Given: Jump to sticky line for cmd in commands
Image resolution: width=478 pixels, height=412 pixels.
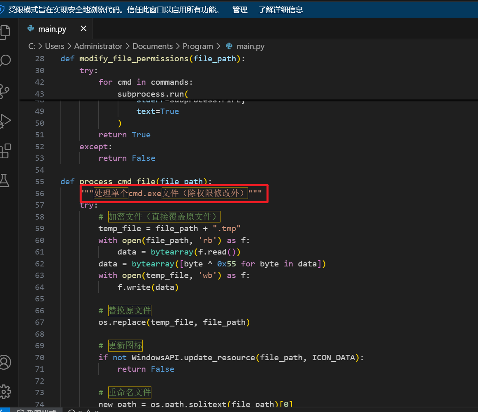Looking at the screenshot, I should tap(145, 82).
